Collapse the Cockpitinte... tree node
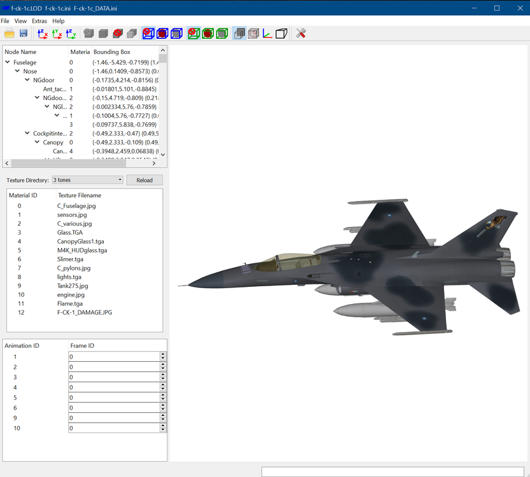Viewport: 530px width, 477px height. pyautogui.click(x=27, y=133)
